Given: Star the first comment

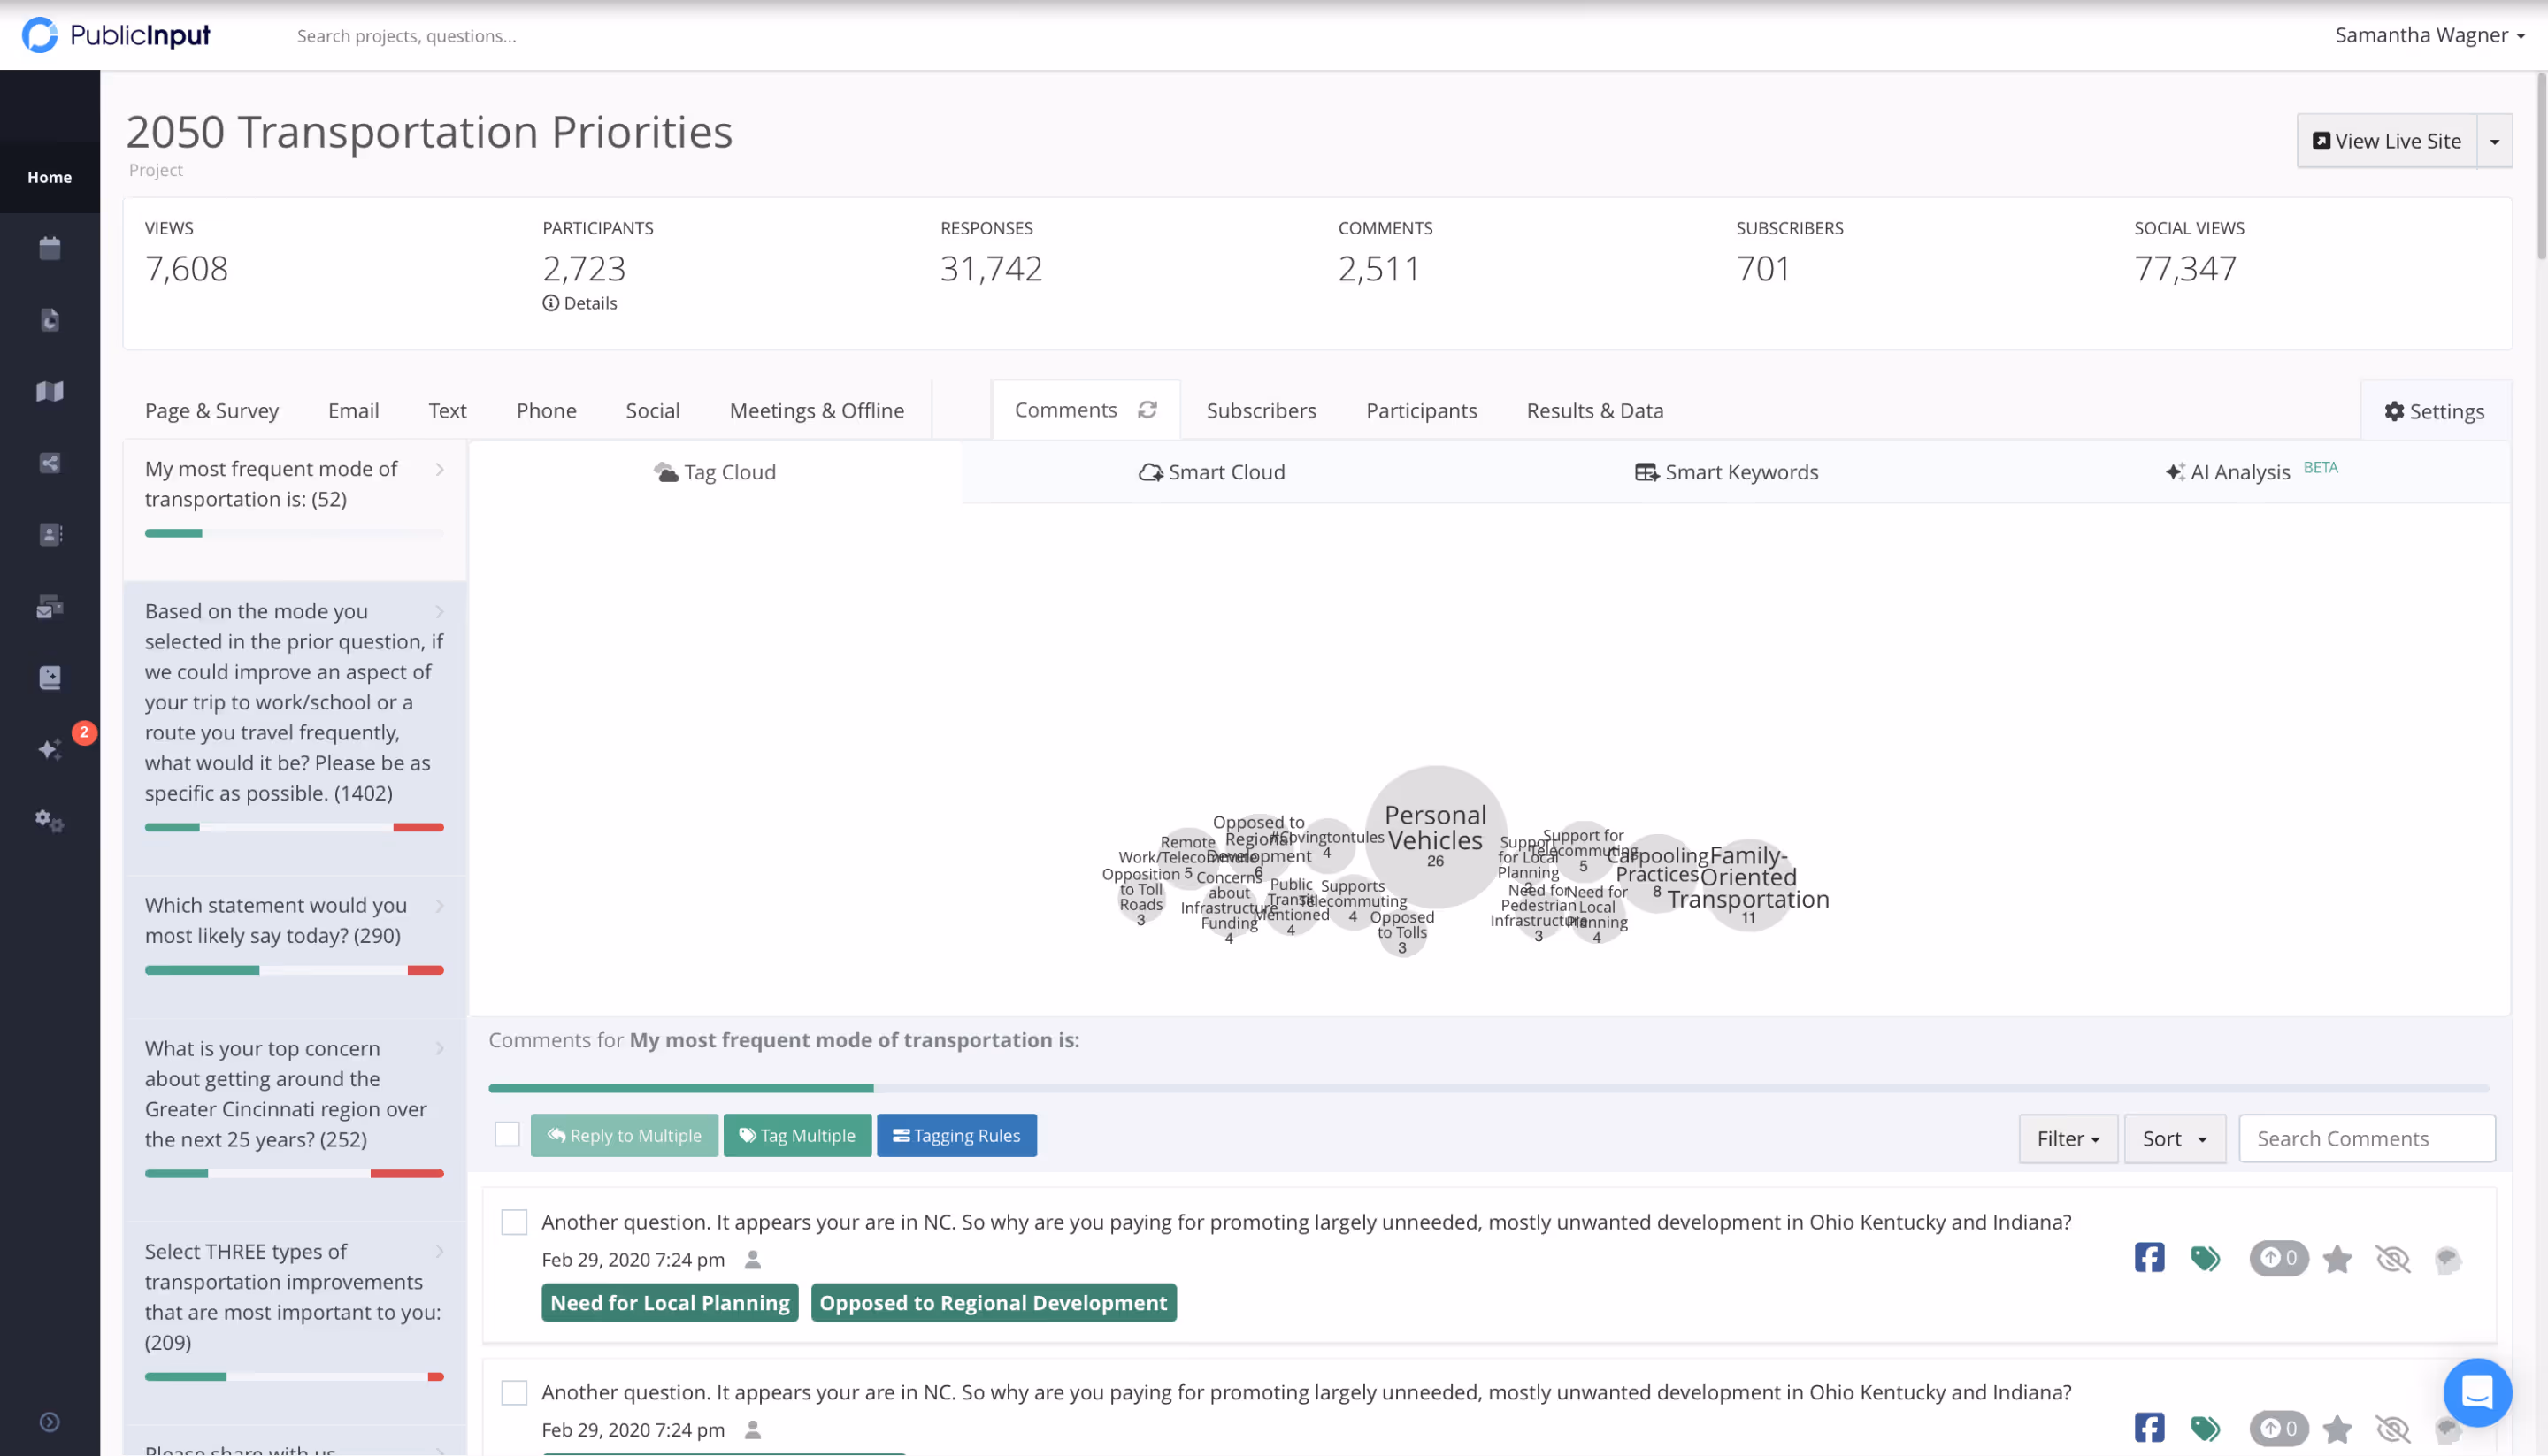Looking at the screenshot, I should pos(2337,1259).
